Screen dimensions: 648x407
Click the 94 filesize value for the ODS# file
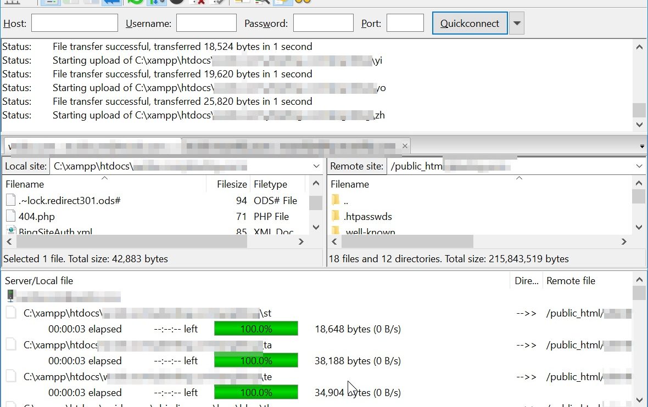[x=241, y=201]
